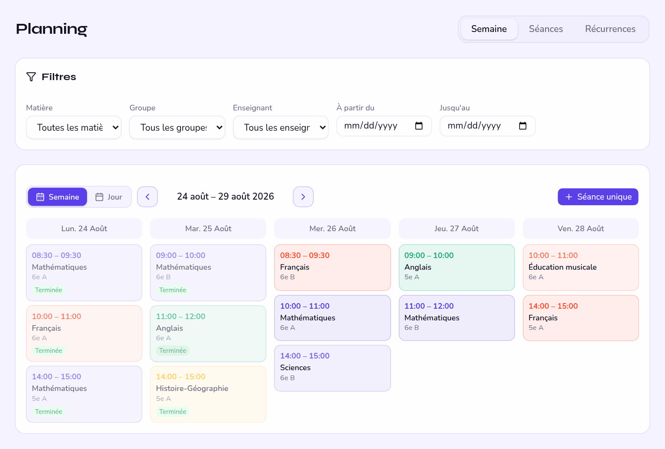Click the 'Mar. 25 Août' day header

pyautogui.click(x=208, y=229)
